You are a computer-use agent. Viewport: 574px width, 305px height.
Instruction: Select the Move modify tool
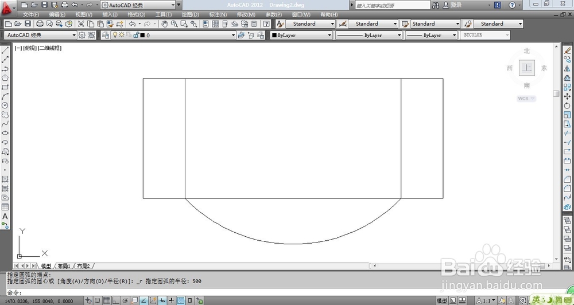point(567,96)
